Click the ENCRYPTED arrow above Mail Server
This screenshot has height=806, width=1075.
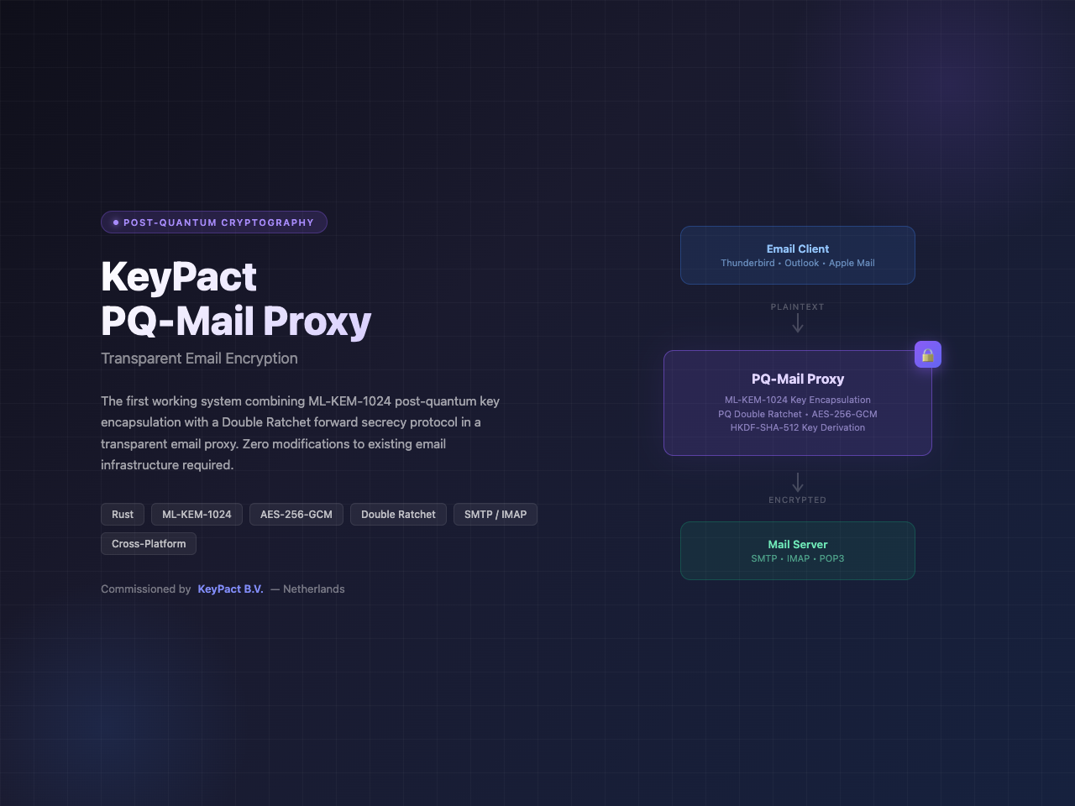coord(797,481)
